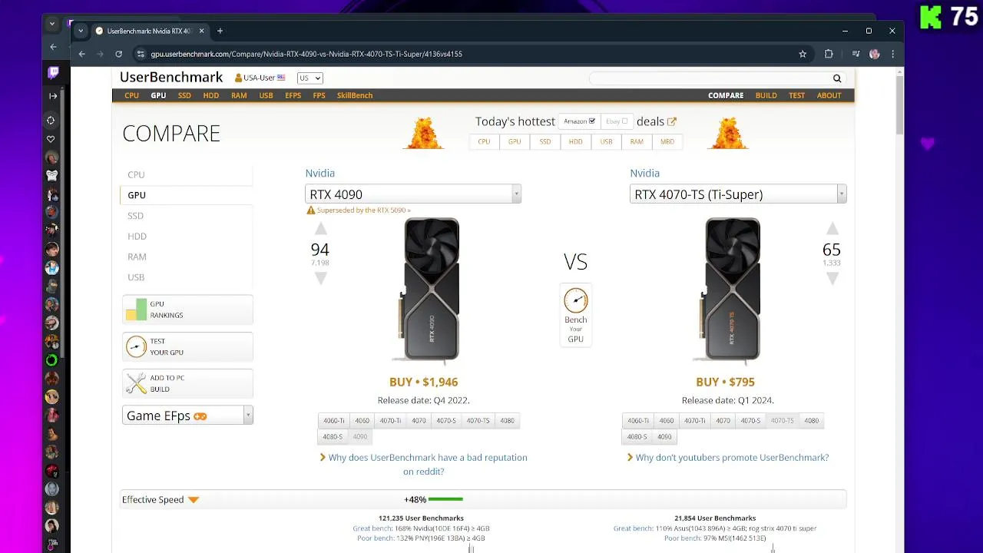Upvote the RTX 4090 rating arrow
Viewport: 983px width, 553px height.
pyautogui.click(x=320, y=229)
